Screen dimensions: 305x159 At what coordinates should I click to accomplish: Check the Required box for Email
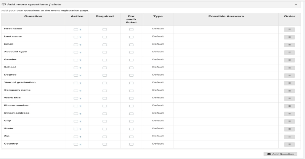[x=104, y=45]
